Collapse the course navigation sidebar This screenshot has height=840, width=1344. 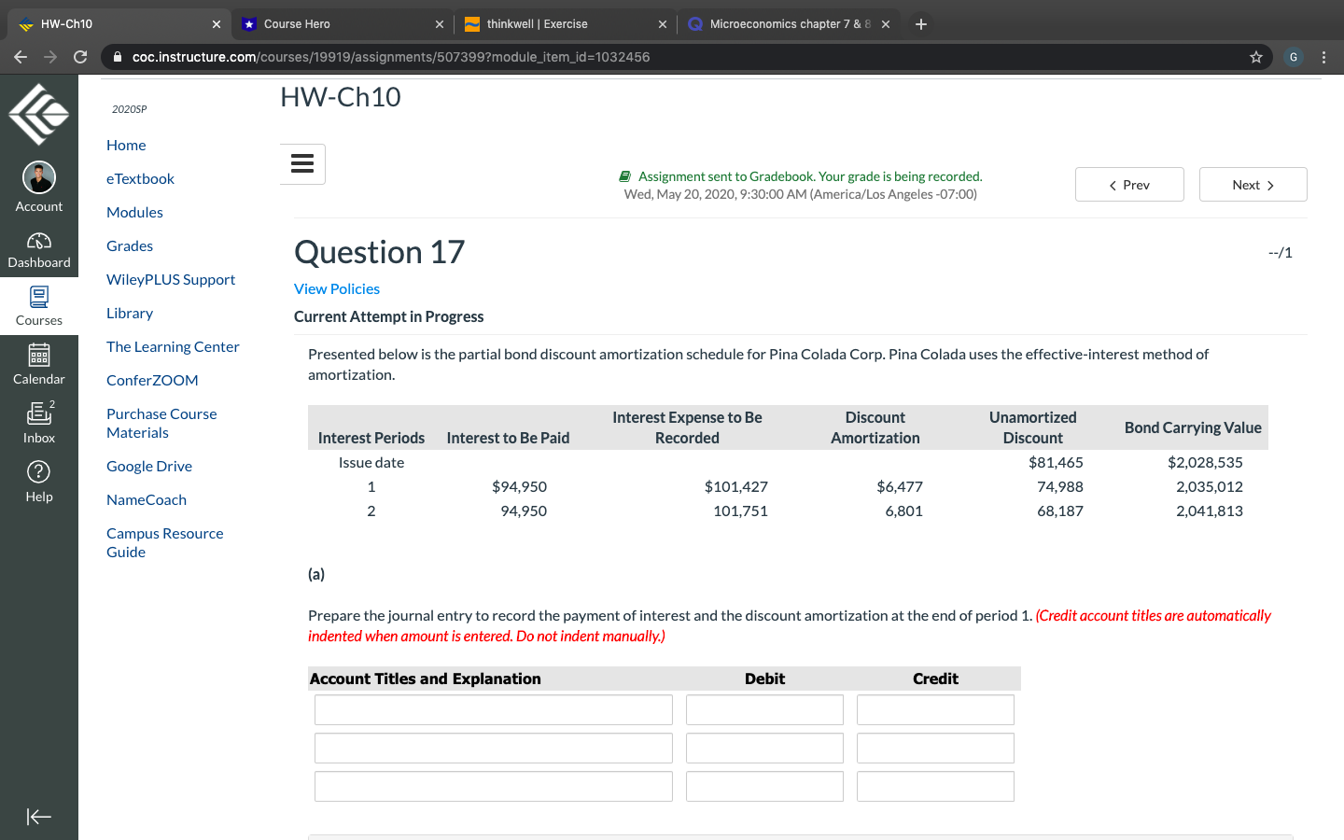[x=38, y=816]
